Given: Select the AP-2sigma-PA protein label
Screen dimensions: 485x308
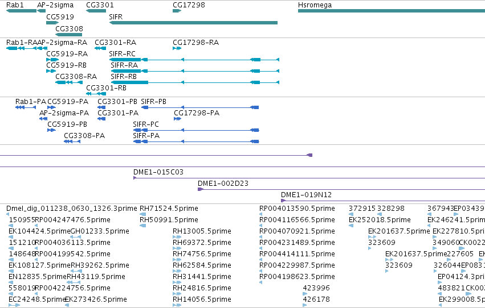Looking at the screenshot, I should tap(64, 113).
